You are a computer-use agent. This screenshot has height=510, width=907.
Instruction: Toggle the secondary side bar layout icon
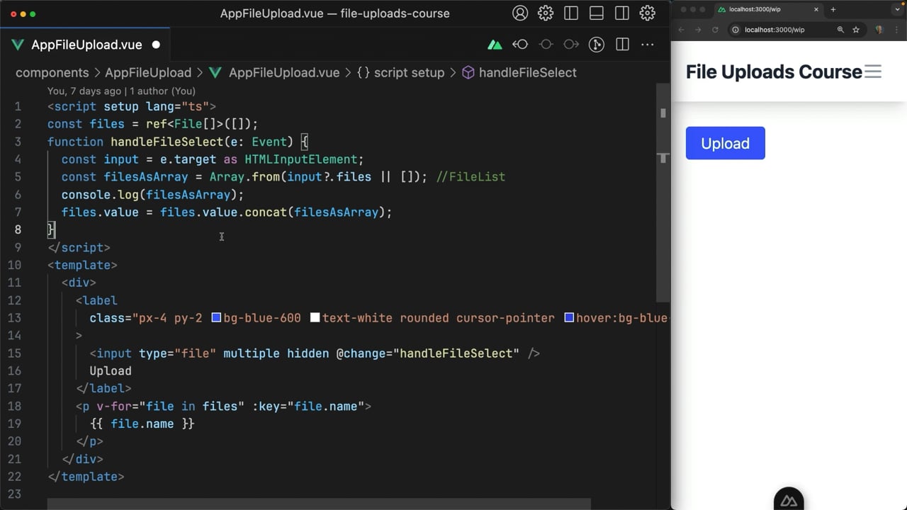click(x=622, y=13)
